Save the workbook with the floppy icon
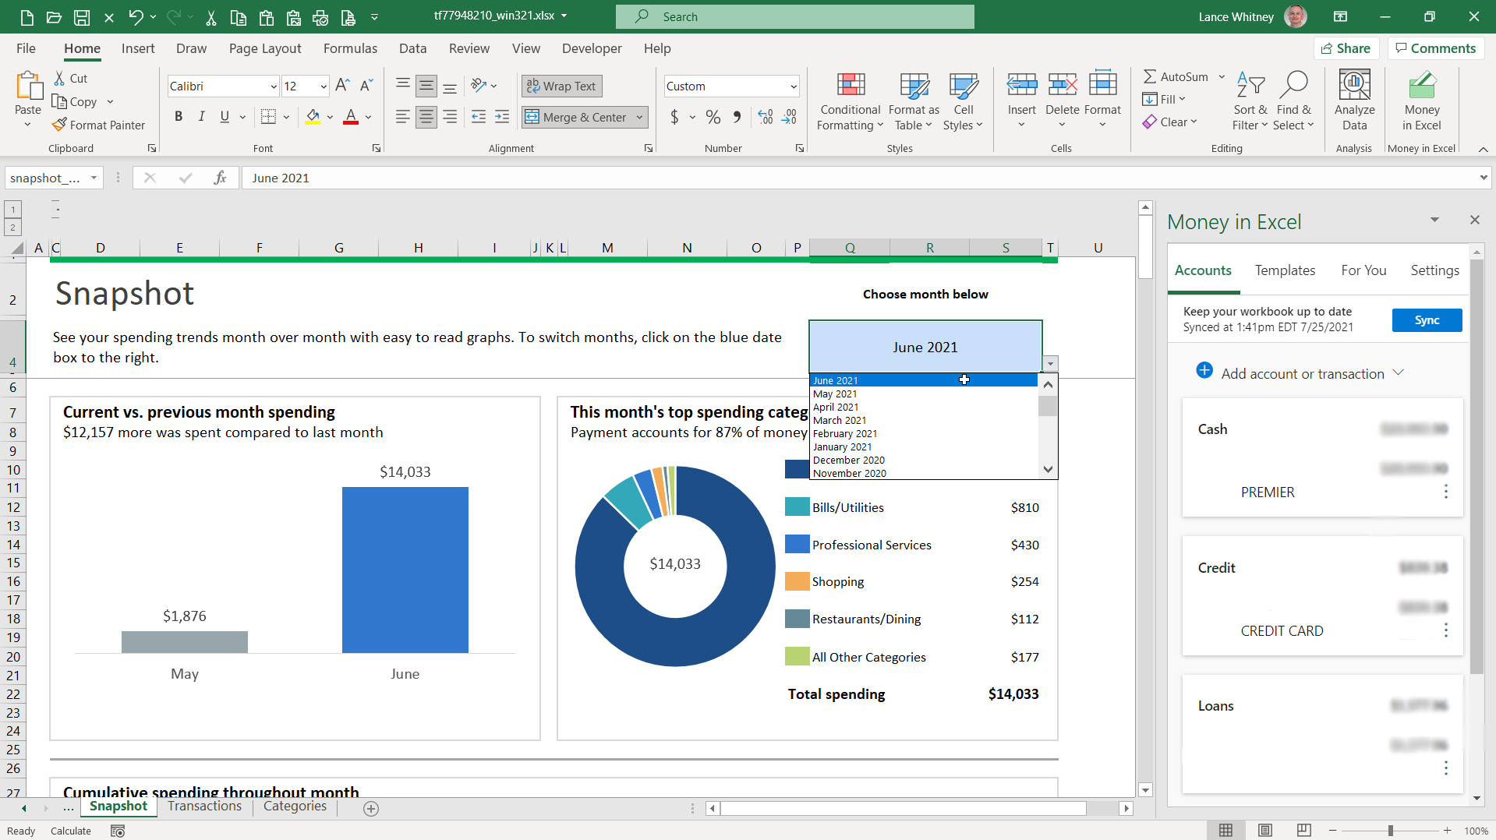This screenshot has width=1496, height=840. 81,16
